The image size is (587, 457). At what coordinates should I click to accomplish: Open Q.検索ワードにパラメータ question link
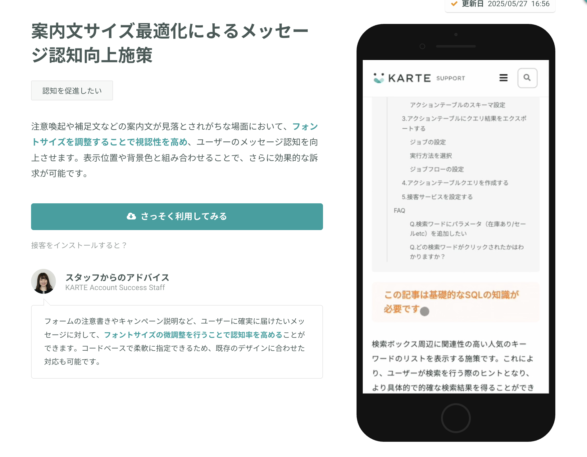[x=468, y=229]
